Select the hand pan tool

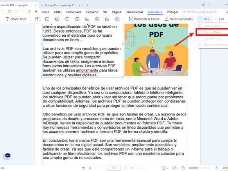83,168
